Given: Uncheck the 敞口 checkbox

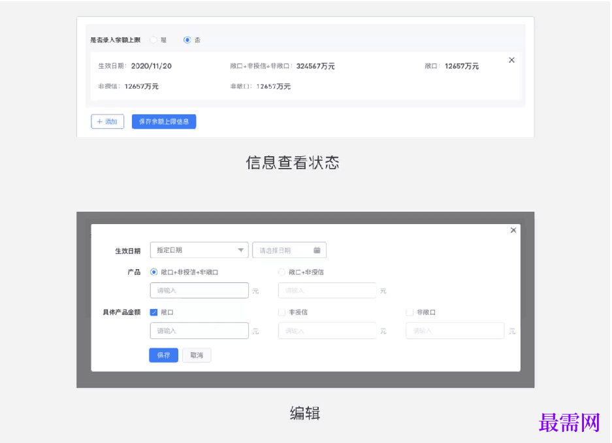Looking at the screenshot, I should [x=153, y=312].
